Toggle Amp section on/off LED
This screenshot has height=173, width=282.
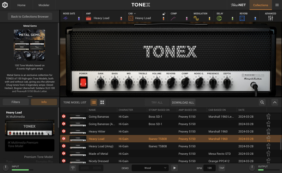click(x=121, y=18)
